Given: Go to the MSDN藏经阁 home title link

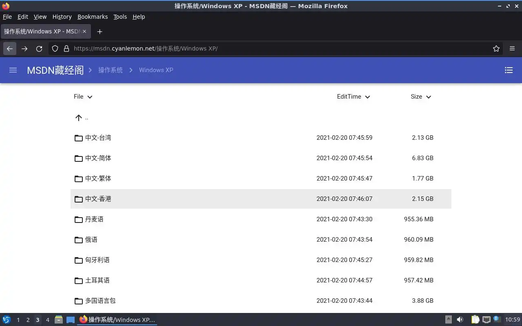Looking at the screenshot, I should coord(55,70).
